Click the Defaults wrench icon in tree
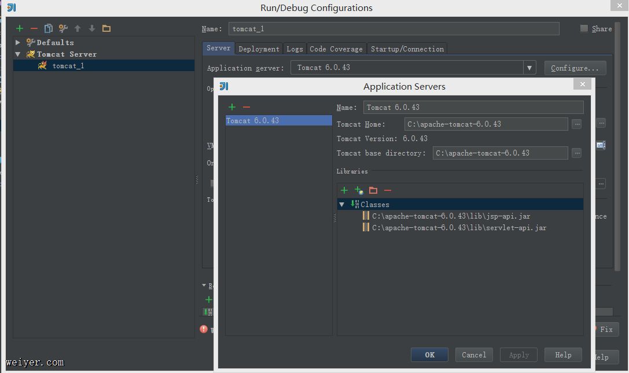 coord(31,42)
